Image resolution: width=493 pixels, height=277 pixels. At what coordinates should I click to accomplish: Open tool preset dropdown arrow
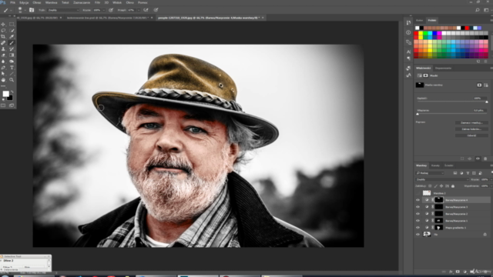pos(11,10)
